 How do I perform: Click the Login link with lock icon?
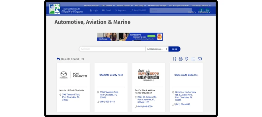(x=94, y=10)
